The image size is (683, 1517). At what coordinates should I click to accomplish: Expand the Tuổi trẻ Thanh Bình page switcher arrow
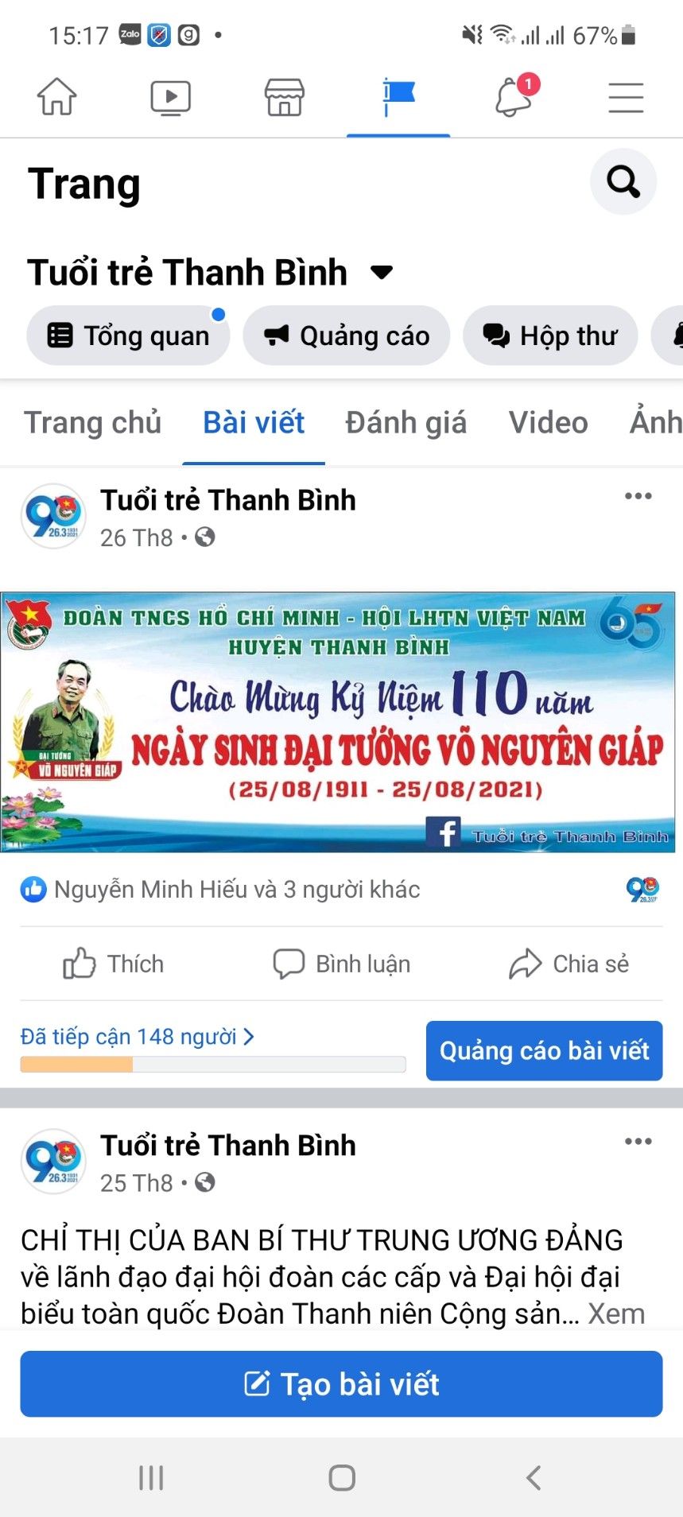382,273
